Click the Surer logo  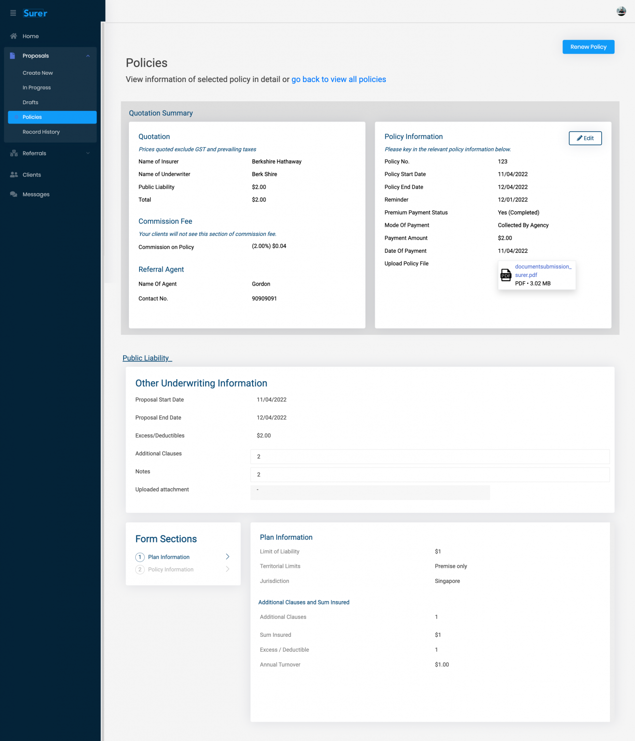coord(35,13)
